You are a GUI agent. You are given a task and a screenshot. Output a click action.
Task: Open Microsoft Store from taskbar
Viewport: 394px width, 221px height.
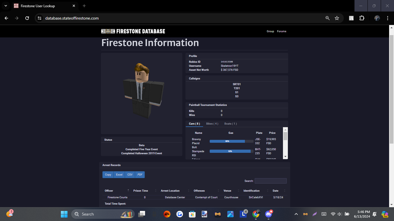point(192,214)
